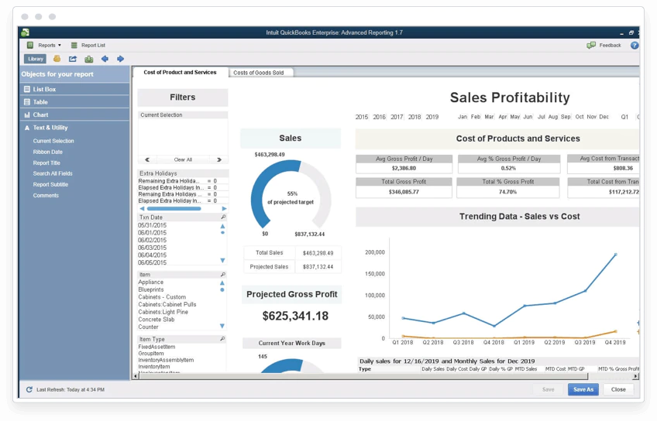Click the Library toolbar button
This screenshot has width=657, height=421.
[x=35, y=59]
